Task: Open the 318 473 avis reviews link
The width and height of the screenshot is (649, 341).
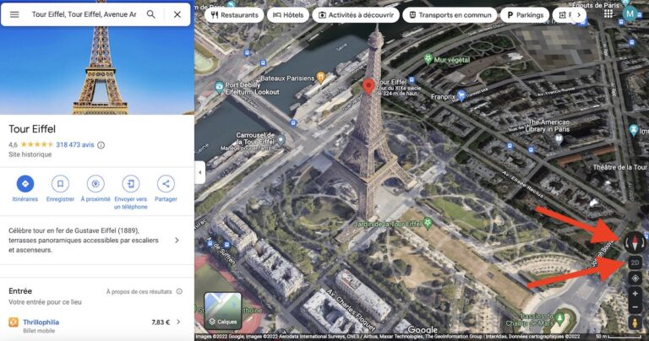Action: (75, 144)
